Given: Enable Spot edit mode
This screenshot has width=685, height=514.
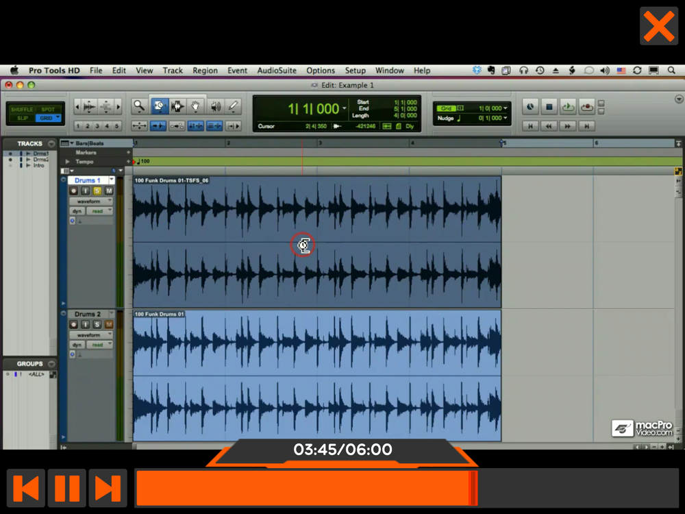Looking at the screenshot, I should coord(48,109).
